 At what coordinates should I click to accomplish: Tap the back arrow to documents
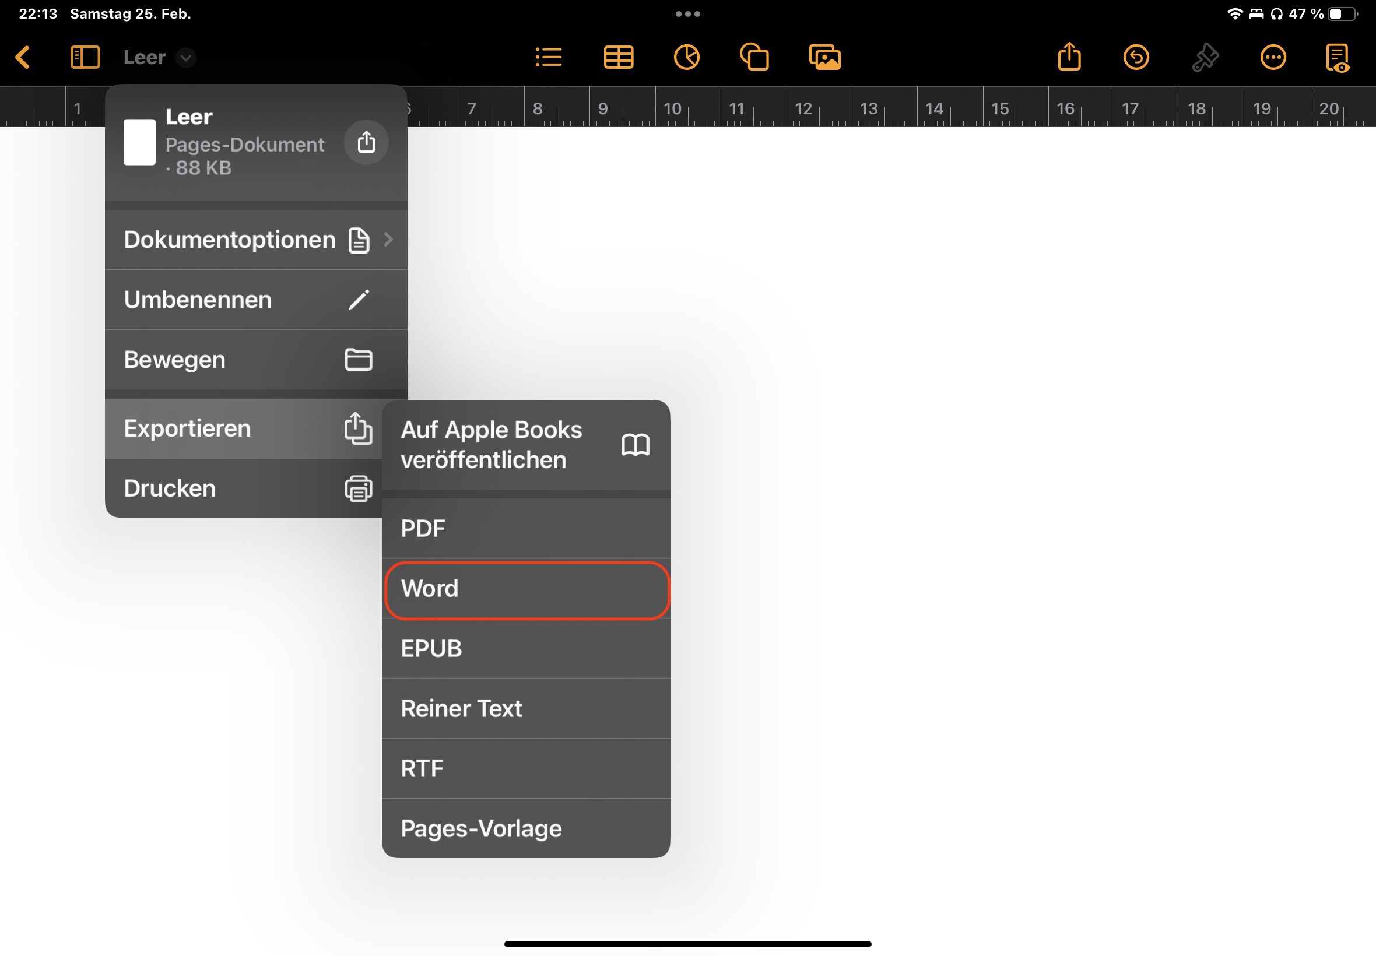click(x=23, y=58)
